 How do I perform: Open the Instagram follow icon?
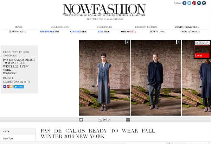199,3
